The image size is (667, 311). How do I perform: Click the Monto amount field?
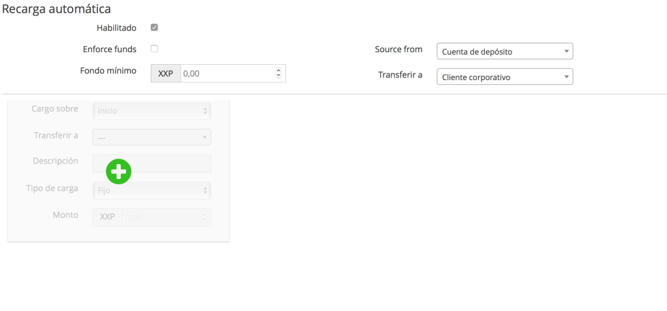click(x=160, y=217)
